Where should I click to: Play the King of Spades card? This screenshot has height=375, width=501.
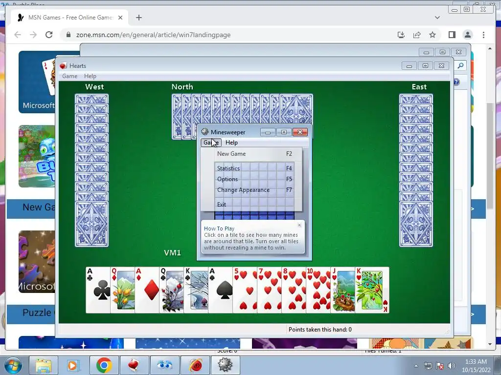(196, 290)
